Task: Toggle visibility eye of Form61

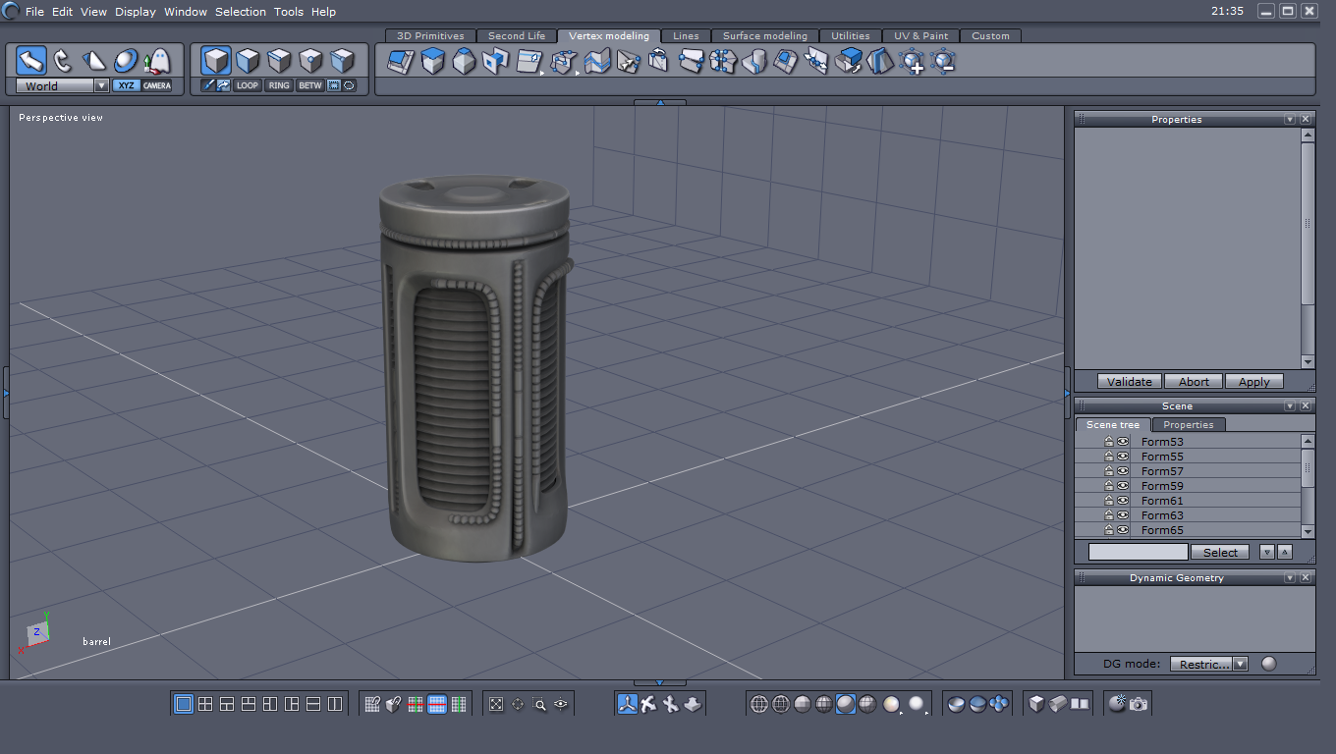Action: pyautogui.click(x=1123, y=501)
